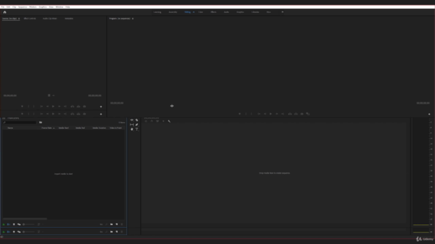Click Mark Out in the Program monitor

pos(251,114)
